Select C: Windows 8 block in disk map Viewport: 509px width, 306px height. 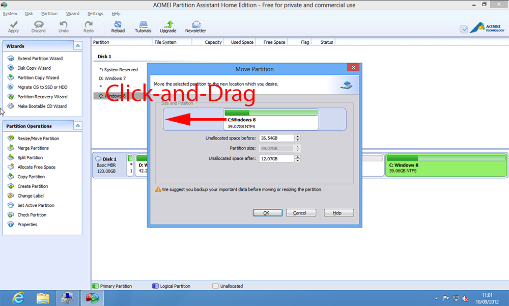point(446,165)
